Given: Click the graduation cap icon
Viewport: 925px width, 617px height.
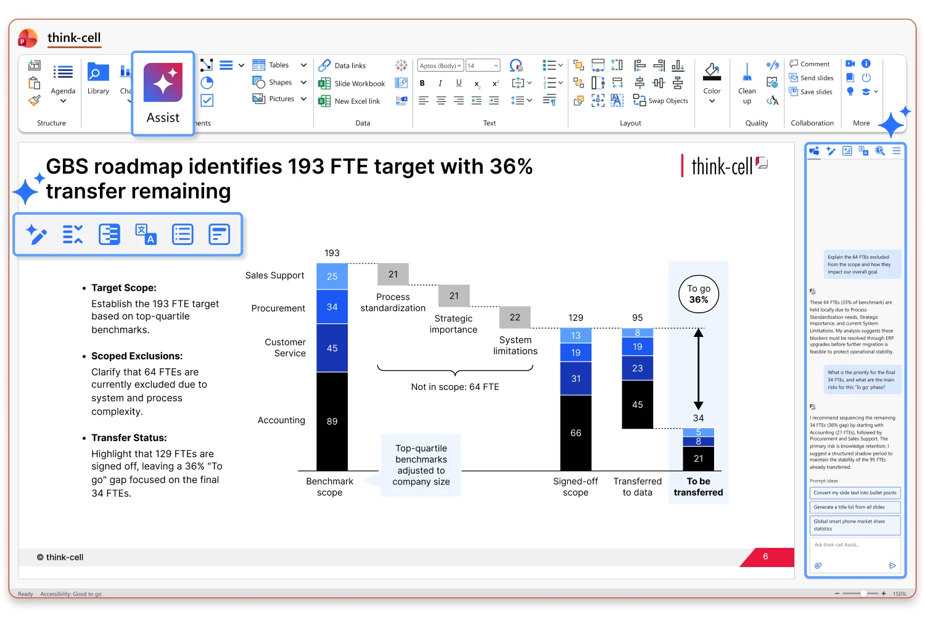Looking at the screenshot, I should pyautogui.click(x=866, y=91).
